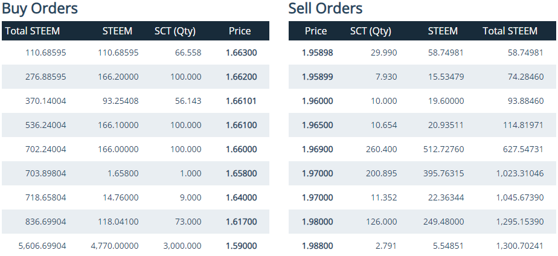Click the Total STEEM header in Sell Orders

click(510, 31)
